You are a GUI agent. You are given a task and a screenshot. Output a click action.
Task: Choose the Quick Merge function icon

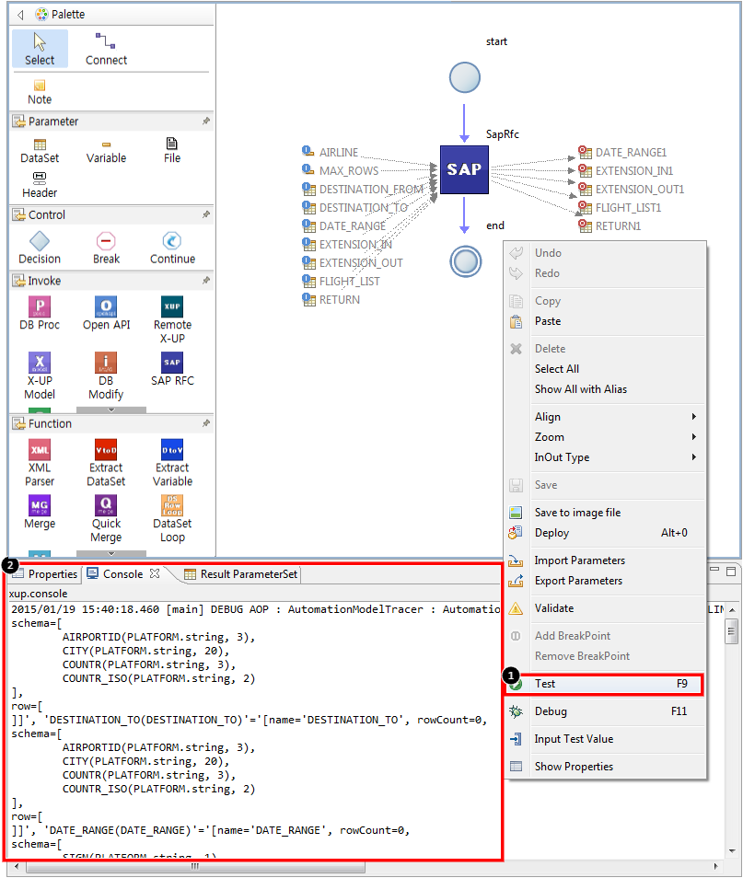coord(106,518)
